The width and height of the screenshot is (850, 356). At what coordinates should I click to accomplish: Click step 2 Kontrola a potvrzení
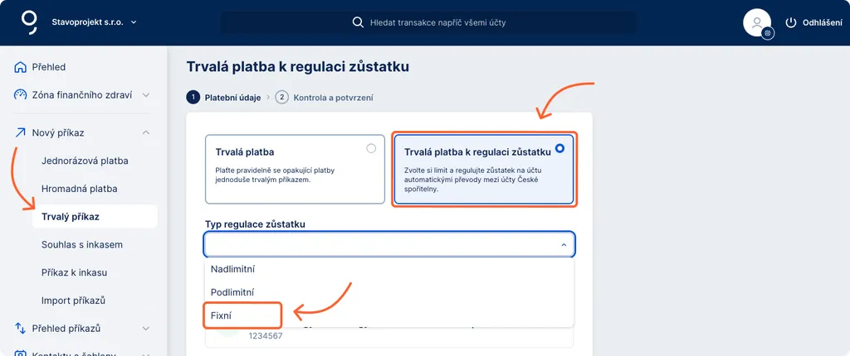[325, 98]
